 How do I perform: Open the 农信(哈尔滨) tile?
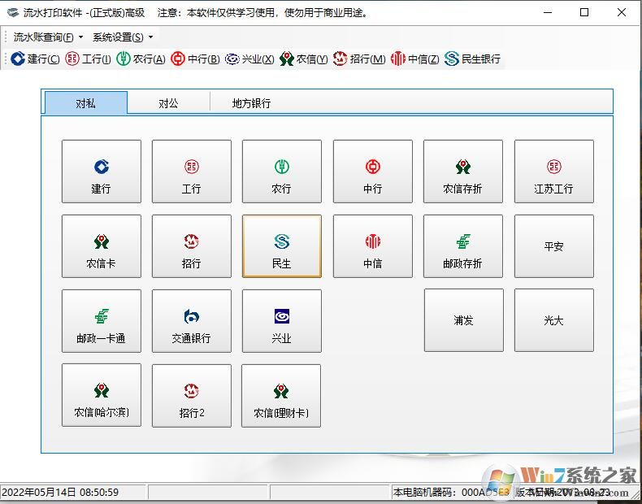pos(101,395)
